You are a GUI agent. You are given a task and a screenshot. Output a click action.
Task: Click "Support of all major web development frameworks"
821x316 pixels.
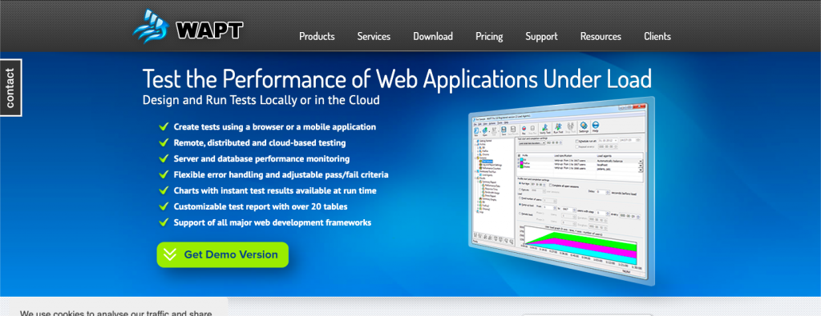[x=273, y=222]
